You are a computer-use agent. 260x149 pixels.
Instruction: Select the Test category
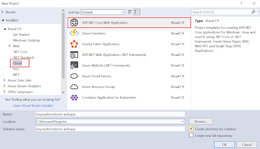tap(16, 69)
